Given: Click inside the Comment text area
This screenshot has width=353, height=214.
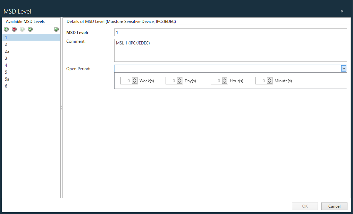Looking at the screenshot, I should point(230,50).
